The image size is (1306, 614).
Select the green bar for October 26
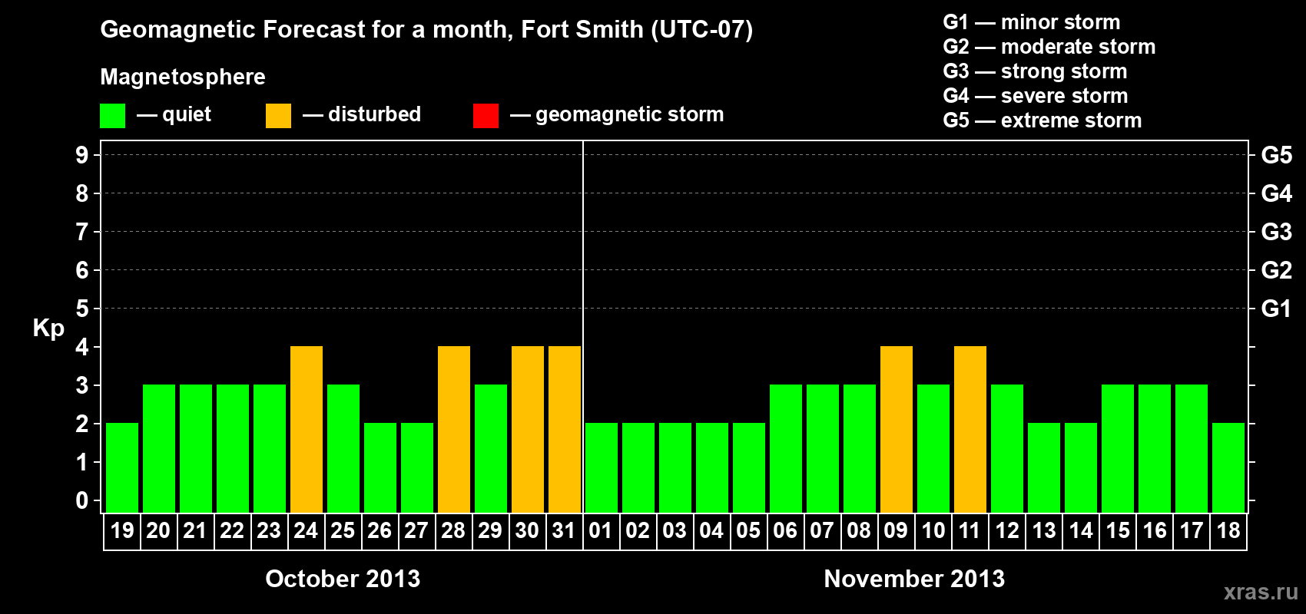tap(380, 467)
